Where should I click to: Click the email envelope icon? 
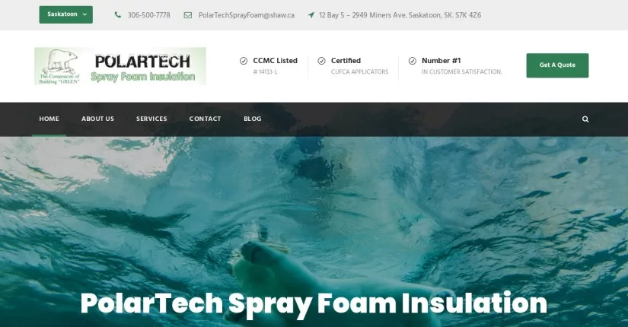(187, 15)
